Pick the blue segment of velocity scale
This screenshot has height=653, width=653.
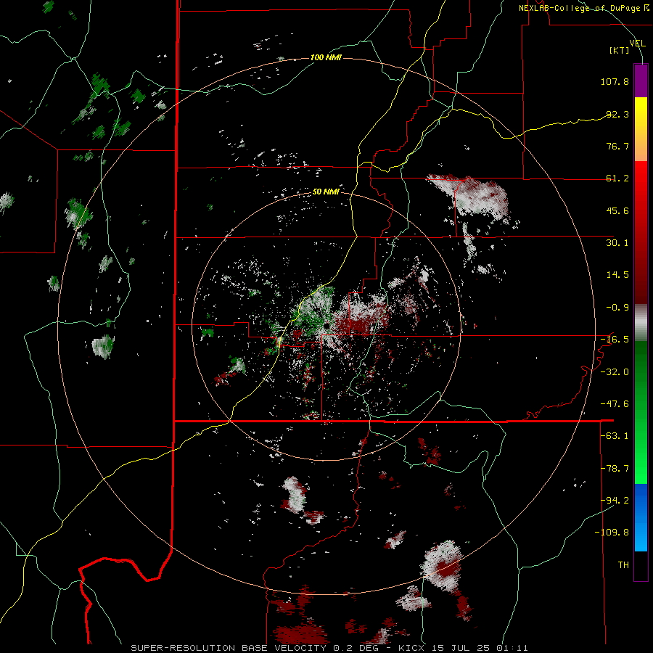point(641,517)
